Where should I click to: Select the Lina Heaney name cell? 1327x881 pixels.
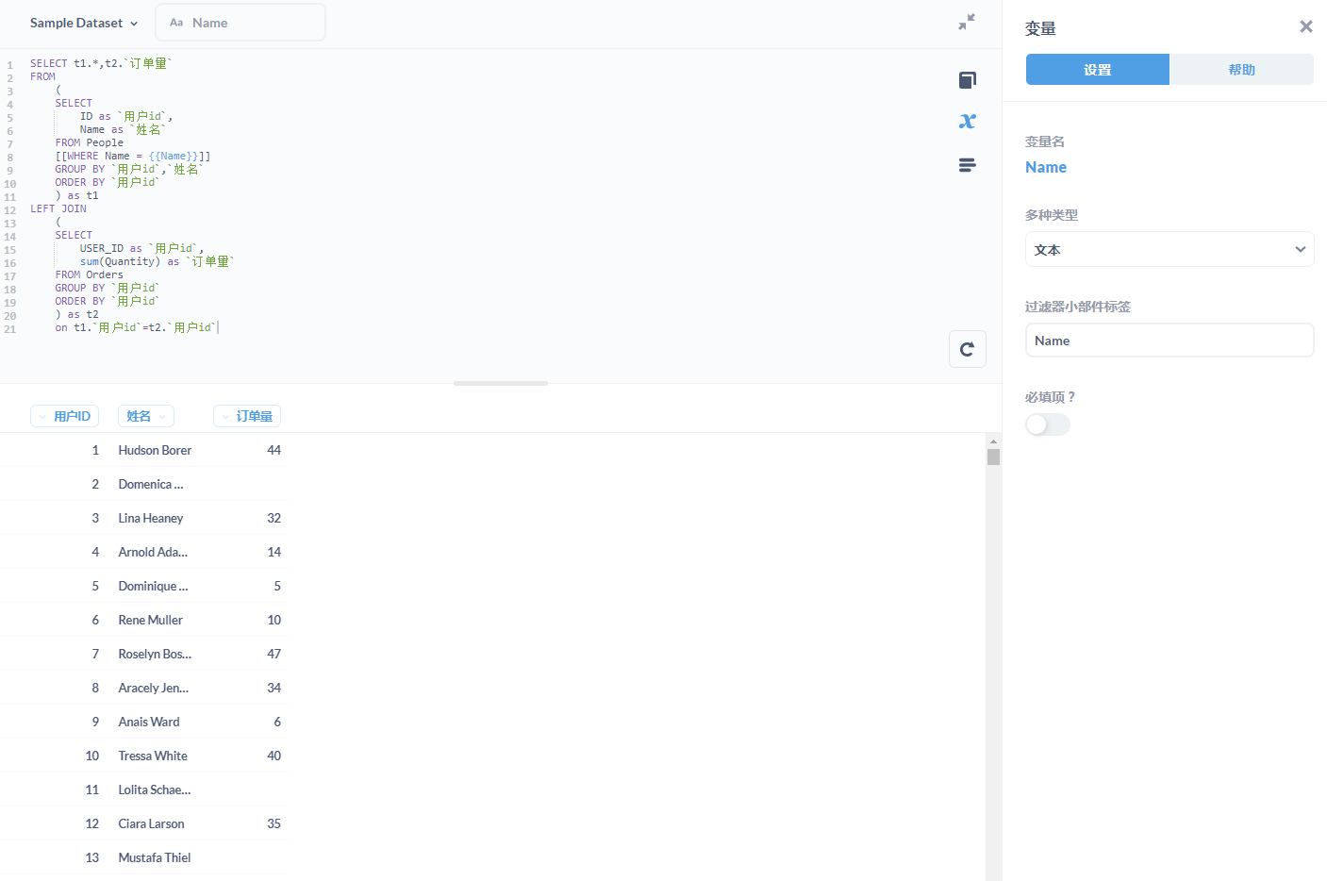(151, 518)
